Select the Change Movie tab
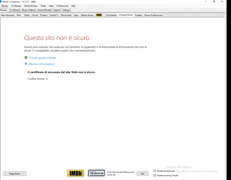The height and width of the screenshot is (180, 231). pyautogui.click(x=126, y=15)
